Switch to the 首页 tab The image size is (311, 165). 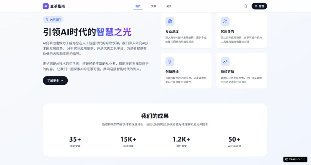click(138, 6)
